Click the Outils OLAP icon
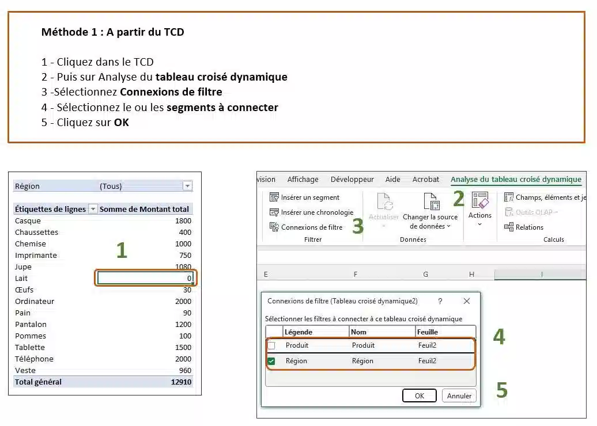The width and height of the screenshot is (597, 426). tap(509, 212)
